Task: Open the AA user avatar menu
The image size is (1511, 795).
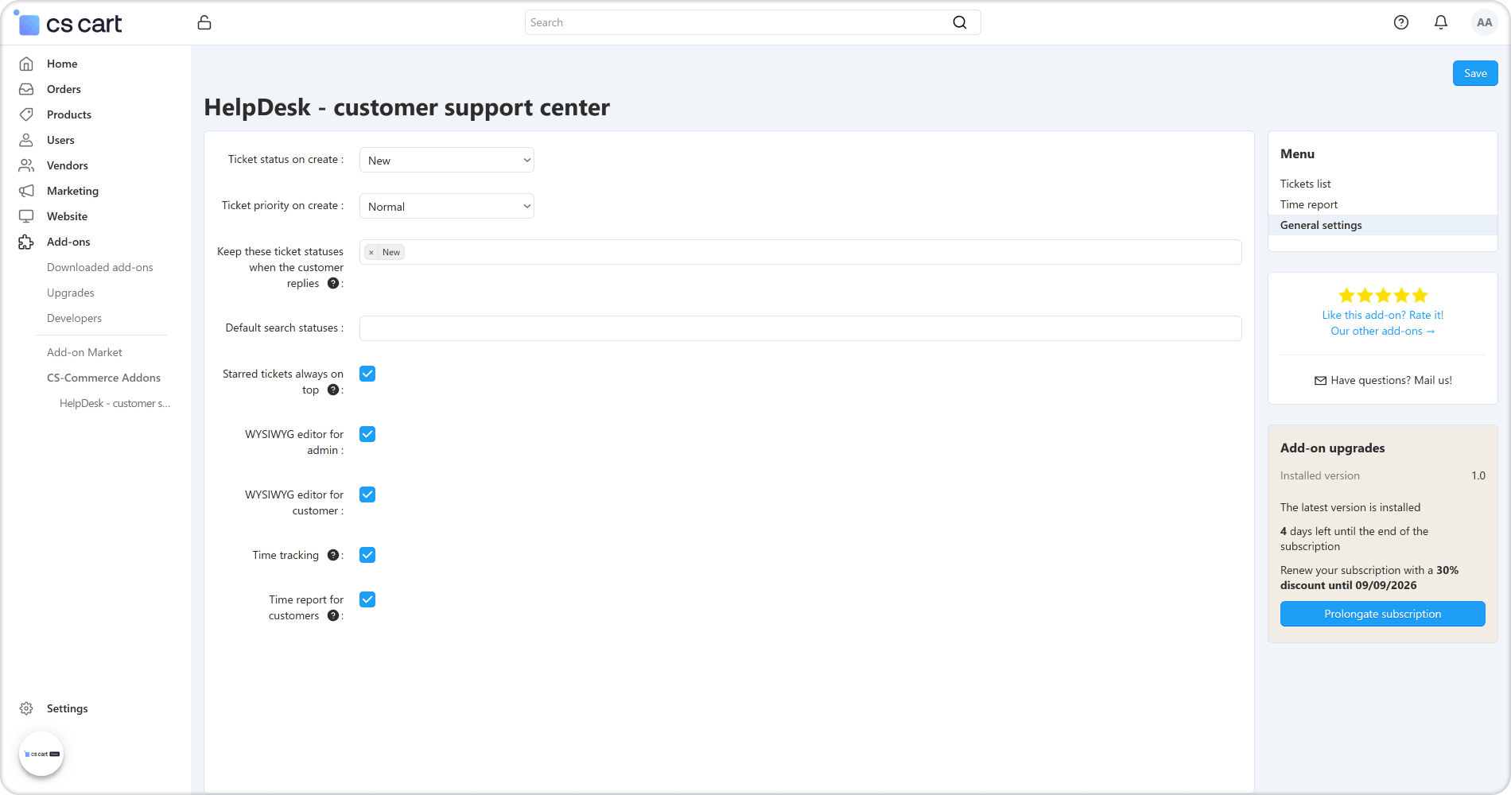Action: tap(1484, 22)
